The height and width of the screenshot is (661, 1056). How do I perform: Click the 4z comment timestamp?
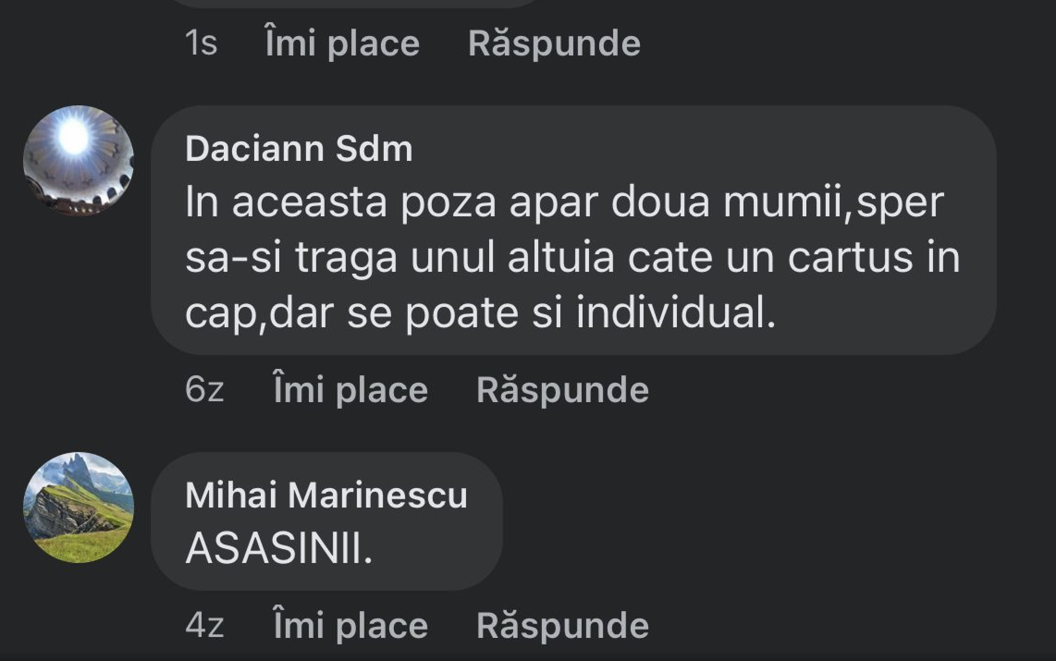point(204,626)
